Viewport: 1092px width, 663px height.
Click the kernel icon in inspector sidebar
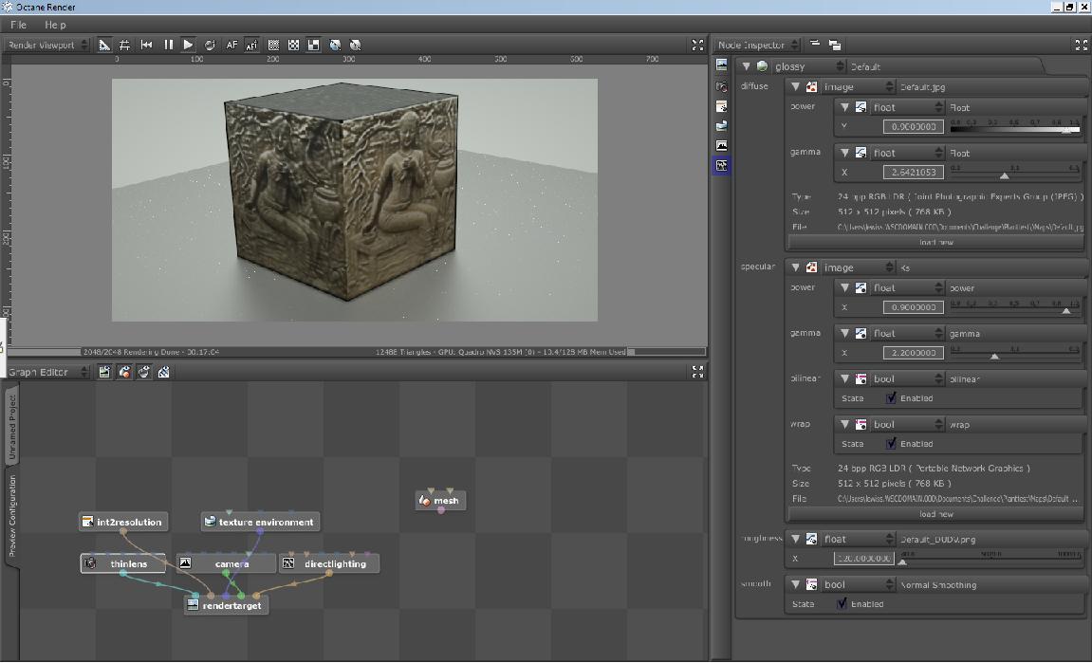722,165
